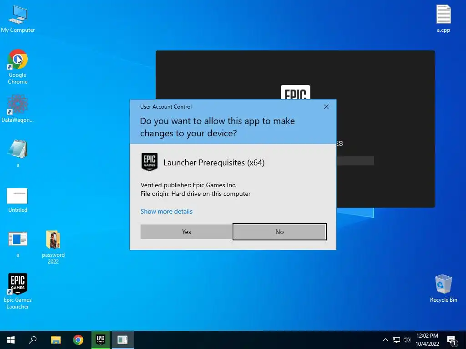The image size is (466, 349).
Task: Select the Google Chrome desktop shortcut
Action: [18, 67]
